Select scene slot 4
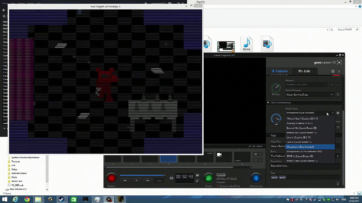The height and width of the screenshot is (203, 362). 168,158
